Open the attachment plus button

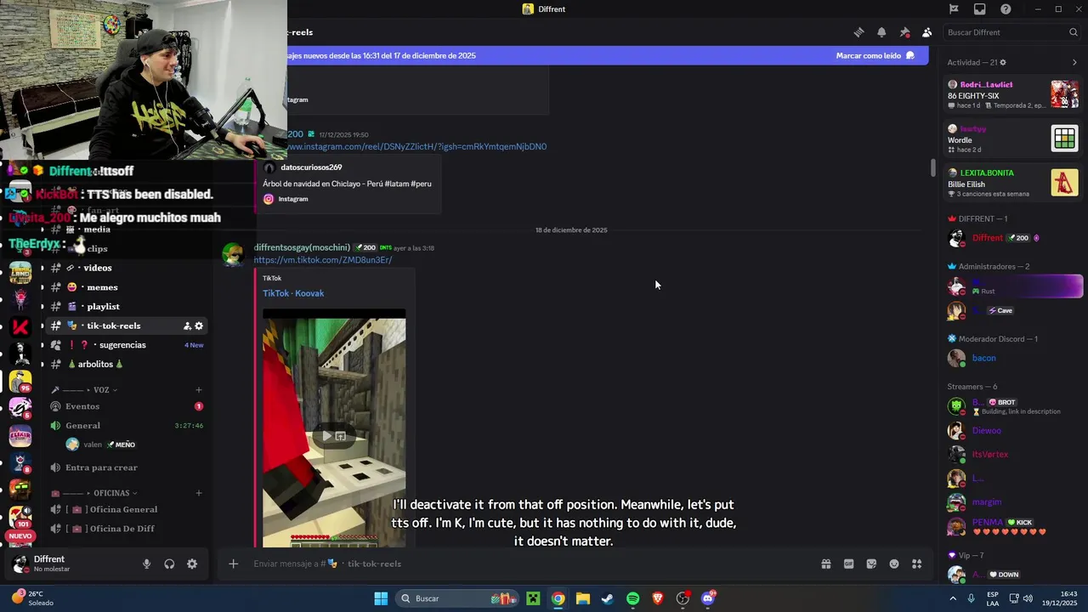(x=233, y=564)
